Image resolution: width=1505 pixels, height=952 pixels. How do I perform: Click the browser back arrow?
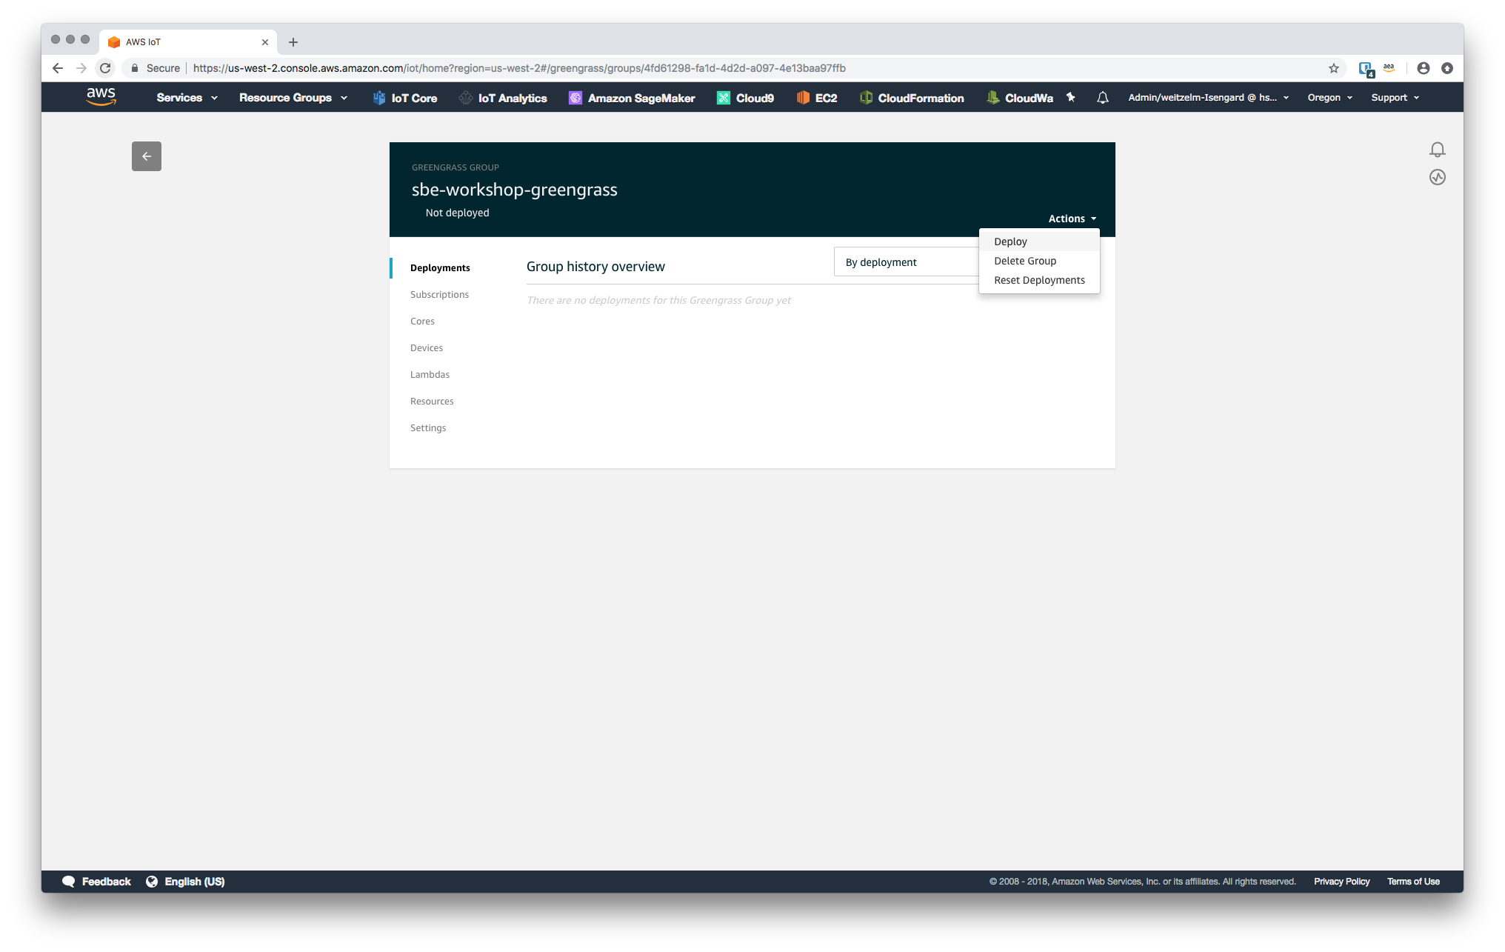click(x=58, y=68)
